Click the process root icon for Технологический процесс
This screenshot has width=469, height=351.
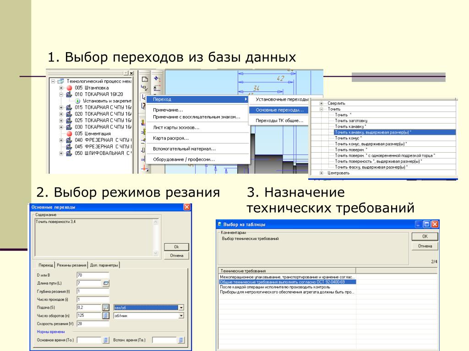pos(61,81)
